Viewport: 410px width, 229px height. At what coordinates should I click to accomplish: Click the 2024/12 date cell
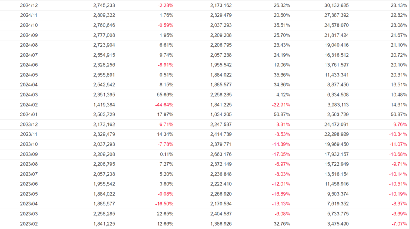point(29,6)
